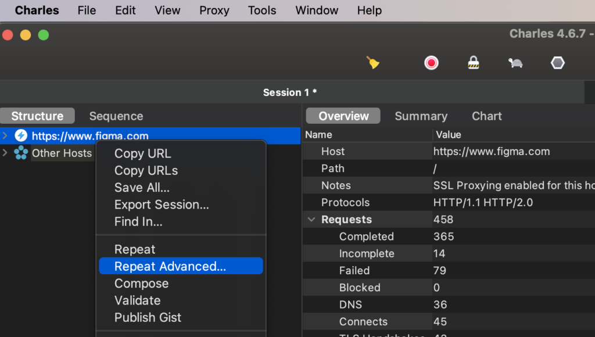Toggle throttling with the turtle icon
Viewport: 595px width, 337px height.
515,63
